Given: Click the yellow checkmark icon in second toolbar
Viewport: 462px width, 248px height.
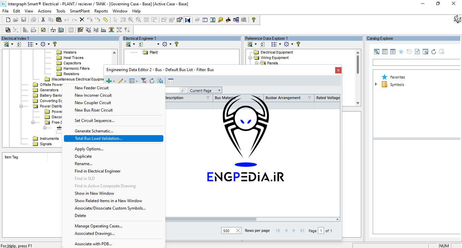Looking at the screenshot, I should click(43, 30).
